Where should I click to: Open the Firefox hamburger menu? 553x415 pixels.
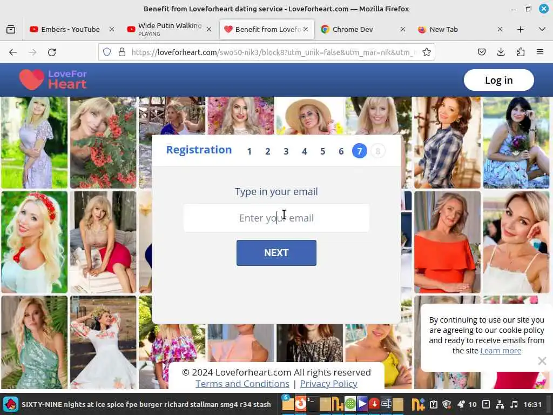540,52
